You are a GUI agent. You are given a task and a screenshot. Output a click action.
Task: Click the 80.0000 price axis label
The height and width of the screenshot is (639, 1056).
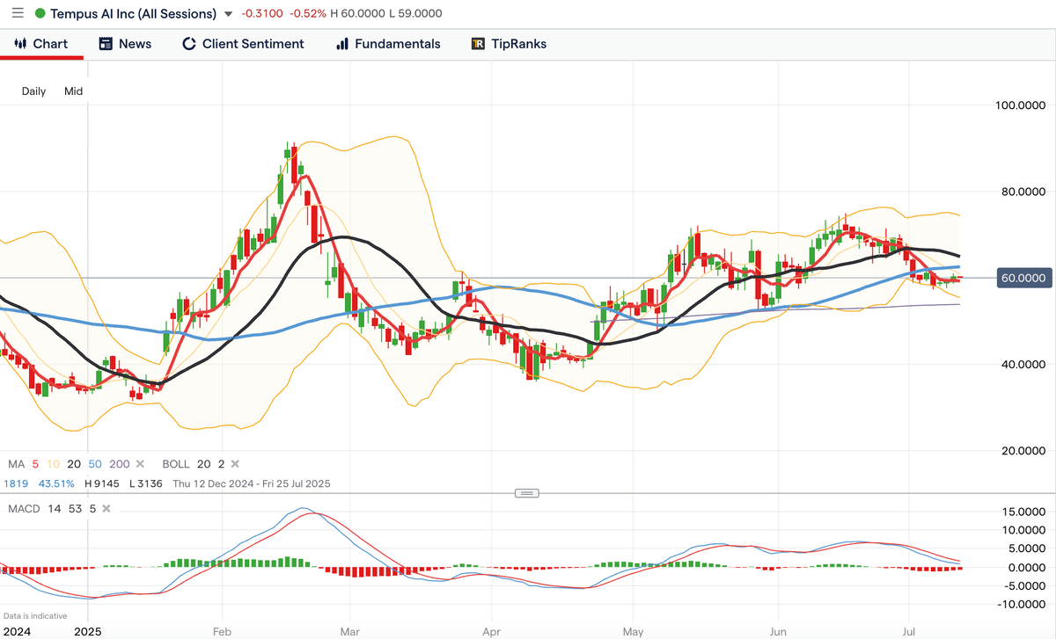(1024, 192)
